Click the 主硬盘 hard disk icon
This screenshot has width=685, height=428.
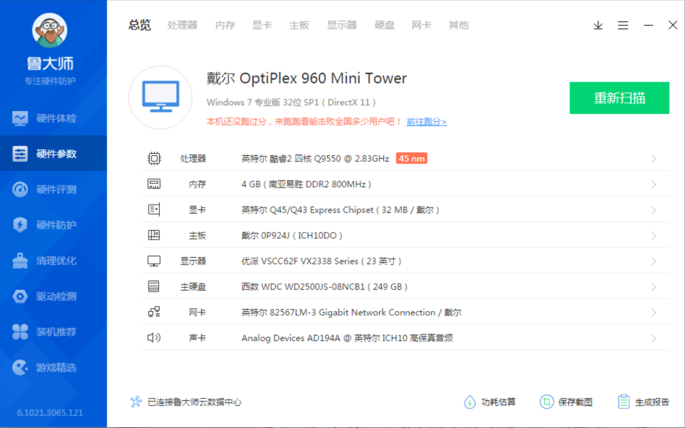pyautogui.click(x=154, y=287)
